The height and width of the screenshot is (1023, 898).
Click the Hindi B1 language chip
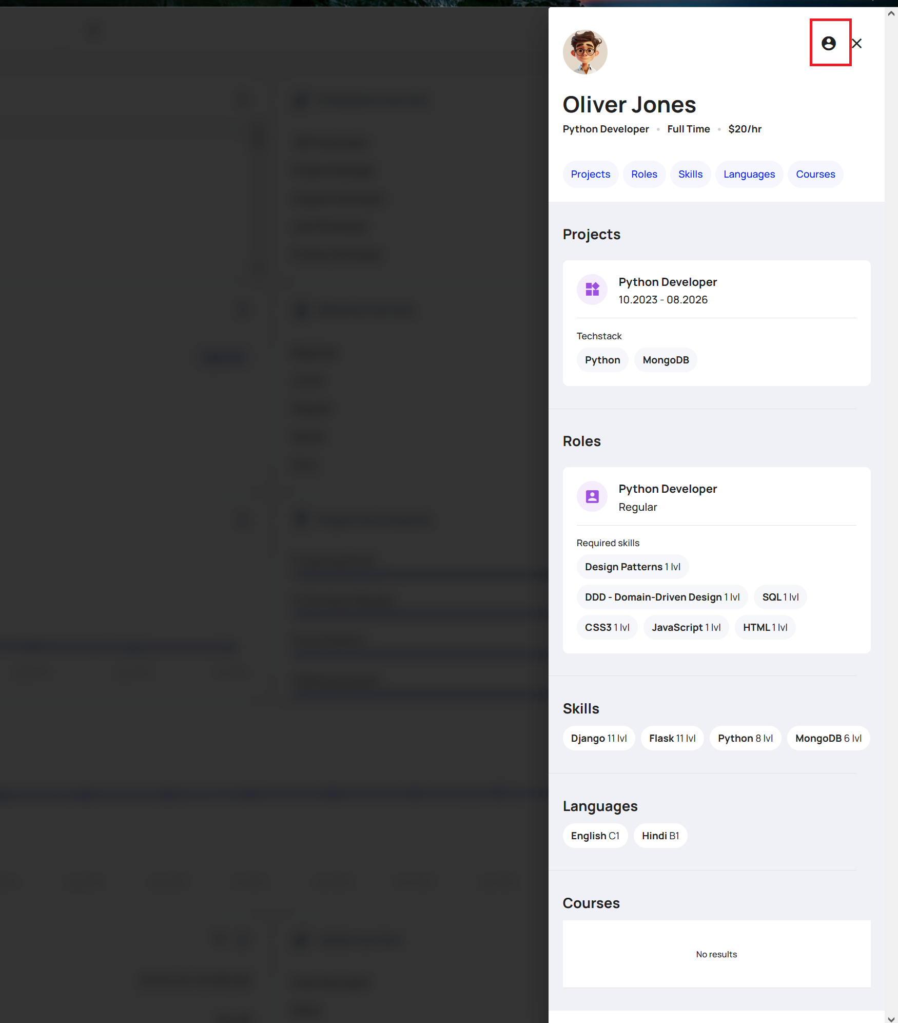pos(660,836)
